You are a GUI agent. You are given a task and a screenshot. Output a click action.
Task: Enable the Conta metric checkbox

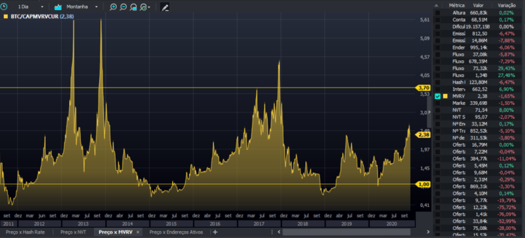(438, 20)
